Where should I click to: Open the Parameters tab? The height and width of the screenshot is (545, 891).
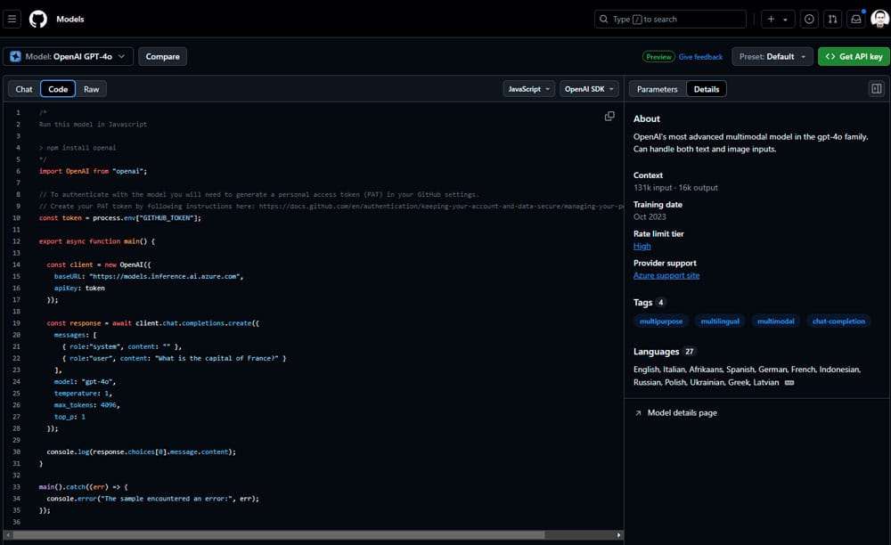coord(658,89)
